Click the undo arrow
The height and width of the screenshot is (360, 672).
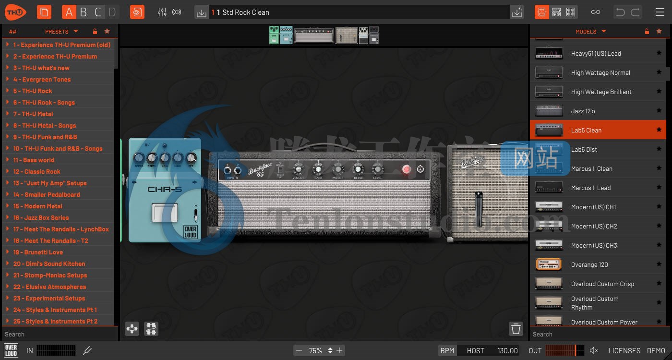tap(621, 12)
